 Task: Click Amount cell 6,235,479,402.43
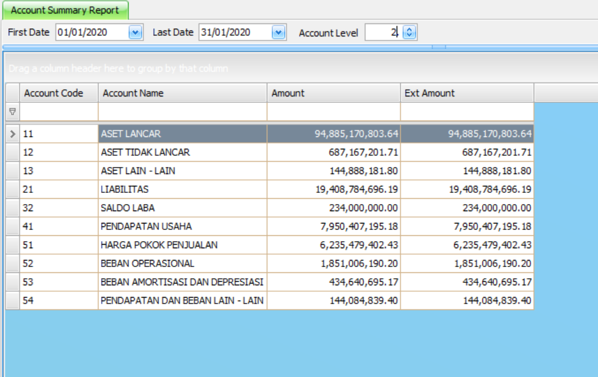333,245
